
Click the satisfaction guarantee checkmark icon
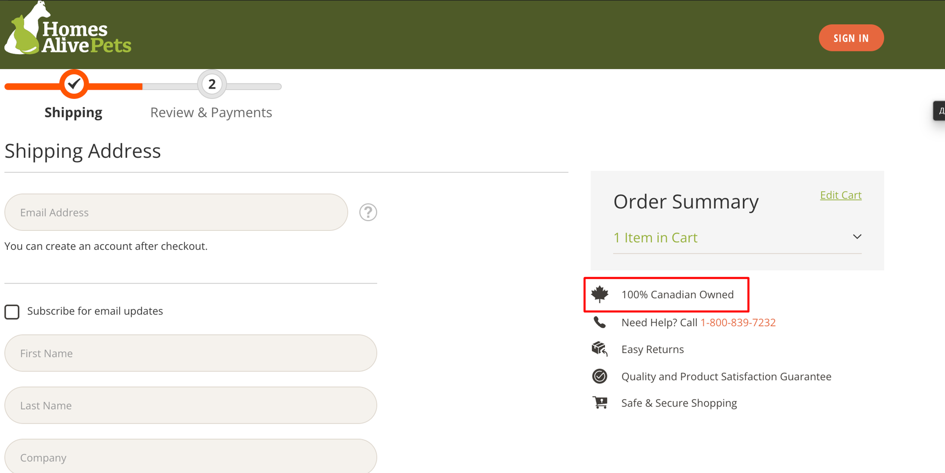pos(600,376)
